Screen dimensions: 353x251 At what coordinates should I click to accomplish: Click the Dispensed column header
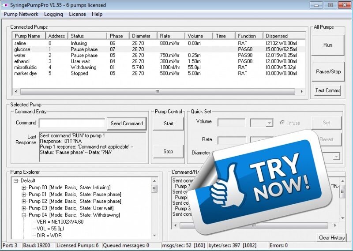coord(284,36)
